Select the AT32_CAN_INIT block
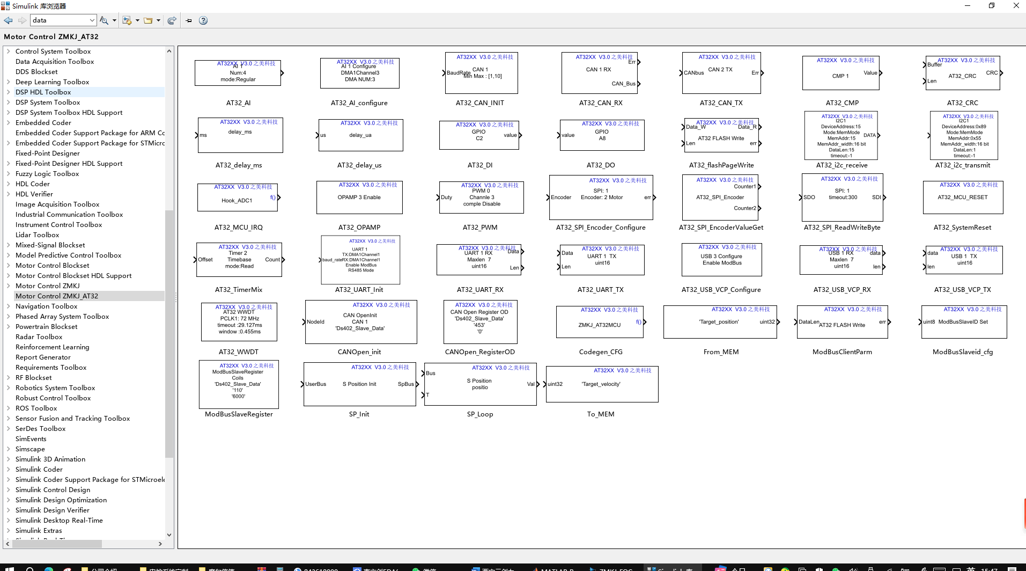1026x571 pixels. [481, 73]
